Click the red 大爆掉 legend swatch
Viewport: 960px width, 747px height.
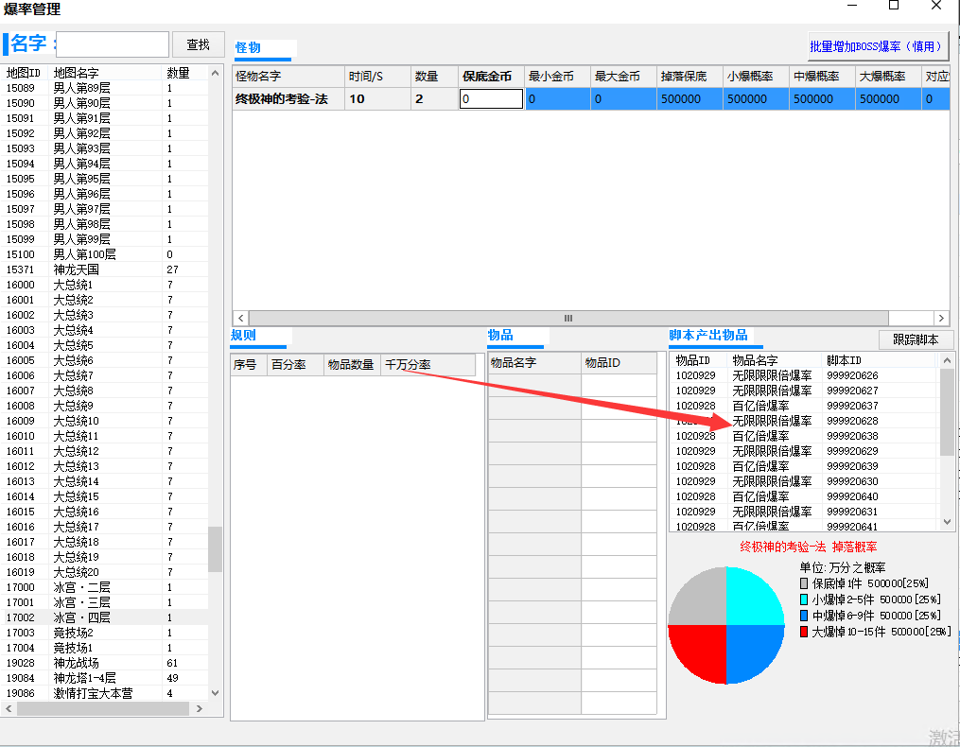pos(804,632)
